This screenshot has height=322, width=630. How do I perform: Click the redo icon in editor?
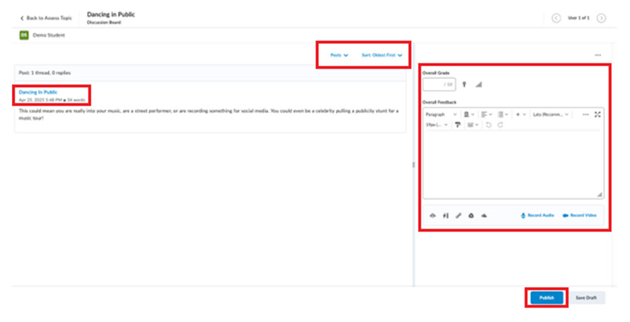[500, 125]
